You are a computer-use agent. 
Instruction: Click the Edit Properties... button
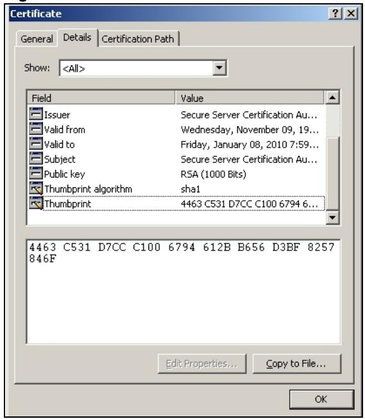point(202,364)
